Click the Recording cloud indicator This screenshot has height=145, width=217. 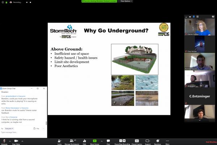pyautogui.click(x=16, y=2)
